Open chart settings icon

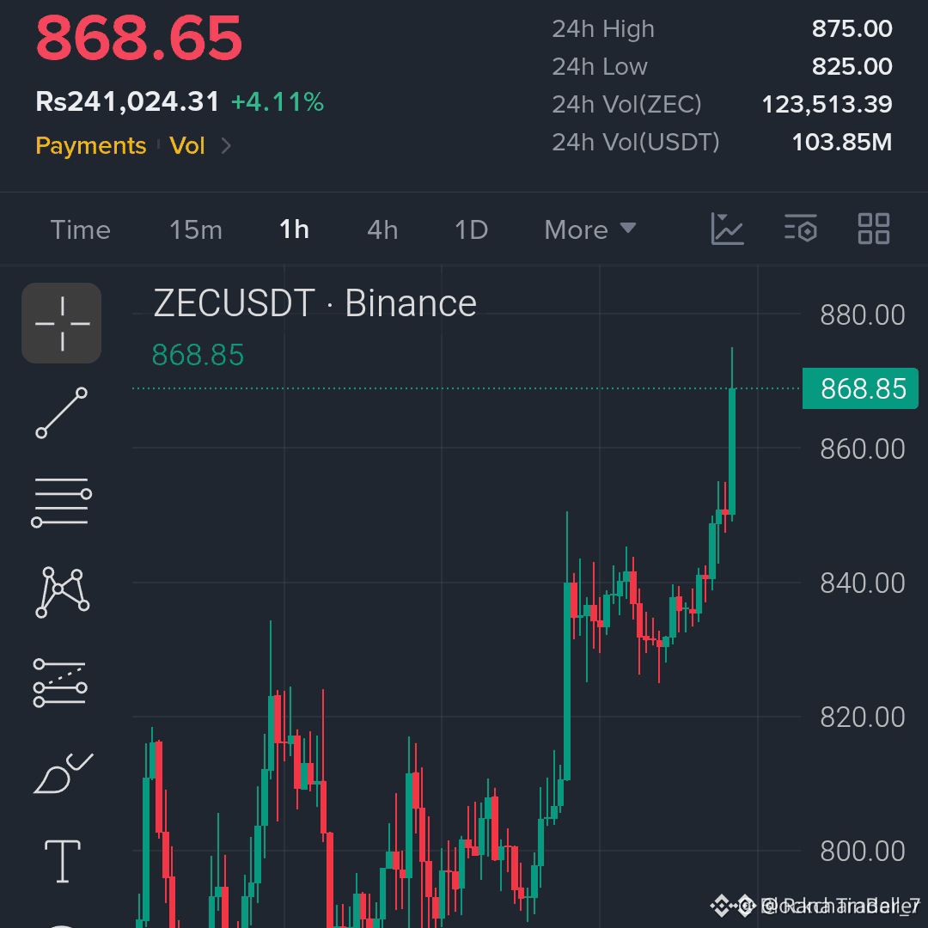pyautogui.click(x=801, y=229)
